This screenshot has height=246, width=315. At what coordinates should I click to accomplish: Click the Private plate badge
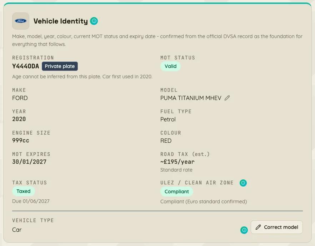[60, 66]
